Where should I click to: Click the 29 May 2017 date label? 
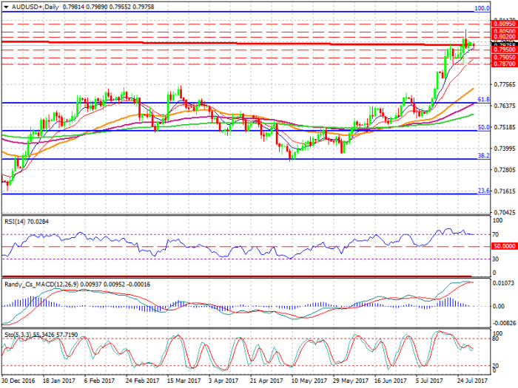tap(350, 381)
